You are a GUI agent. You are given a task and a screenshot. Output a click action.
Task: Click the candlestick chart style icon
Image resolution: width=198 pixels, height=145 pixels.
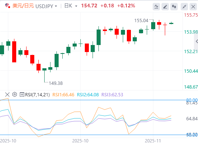[174, 7]
